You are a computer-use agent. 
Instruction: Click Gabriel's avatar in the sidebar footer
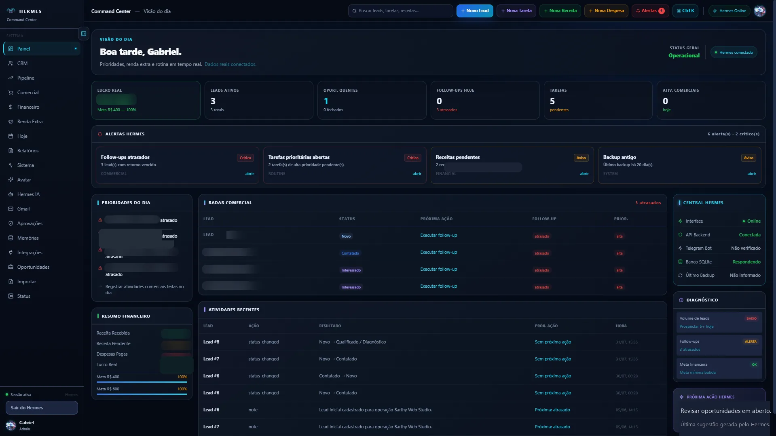pyautogui.click(x=11, y=425)
